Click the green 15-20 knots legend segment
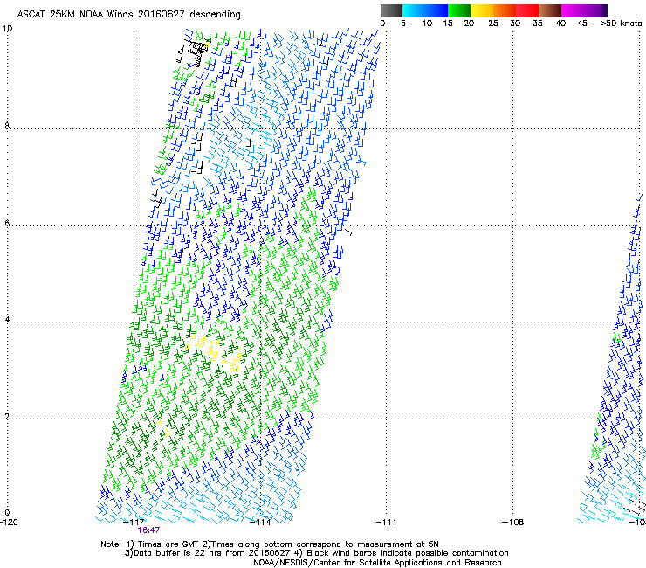646x568 pixels. click(459, 10)
